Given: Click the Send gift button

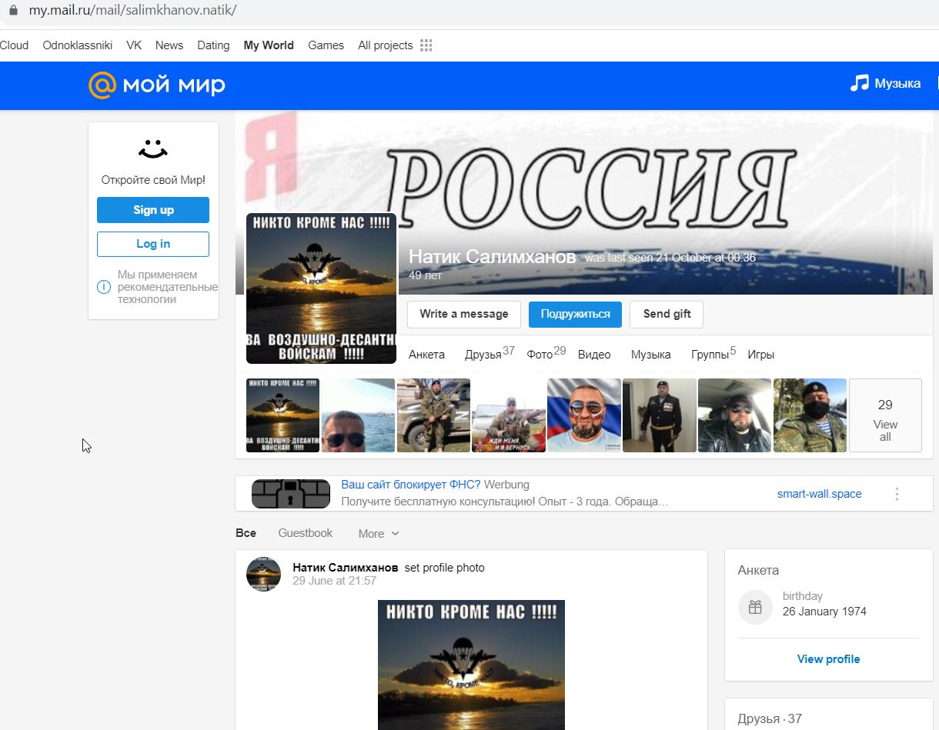Looking at the screenshot, I should pos(667,314).
